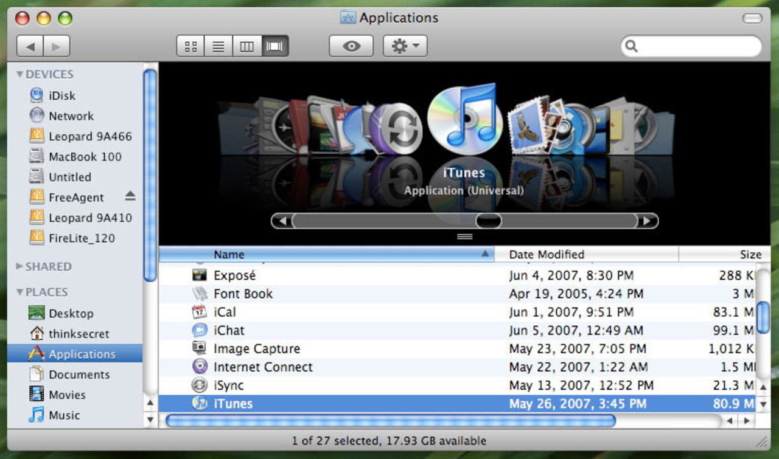This screenshot has height=459, width=779.
Task: Switch to icon view mode
Action: click(x=190, y=46)
